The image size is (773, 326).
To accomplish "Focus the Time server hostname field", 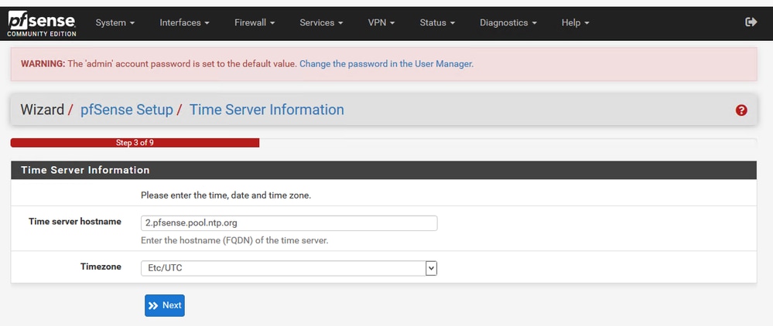I will coord(289,223).
